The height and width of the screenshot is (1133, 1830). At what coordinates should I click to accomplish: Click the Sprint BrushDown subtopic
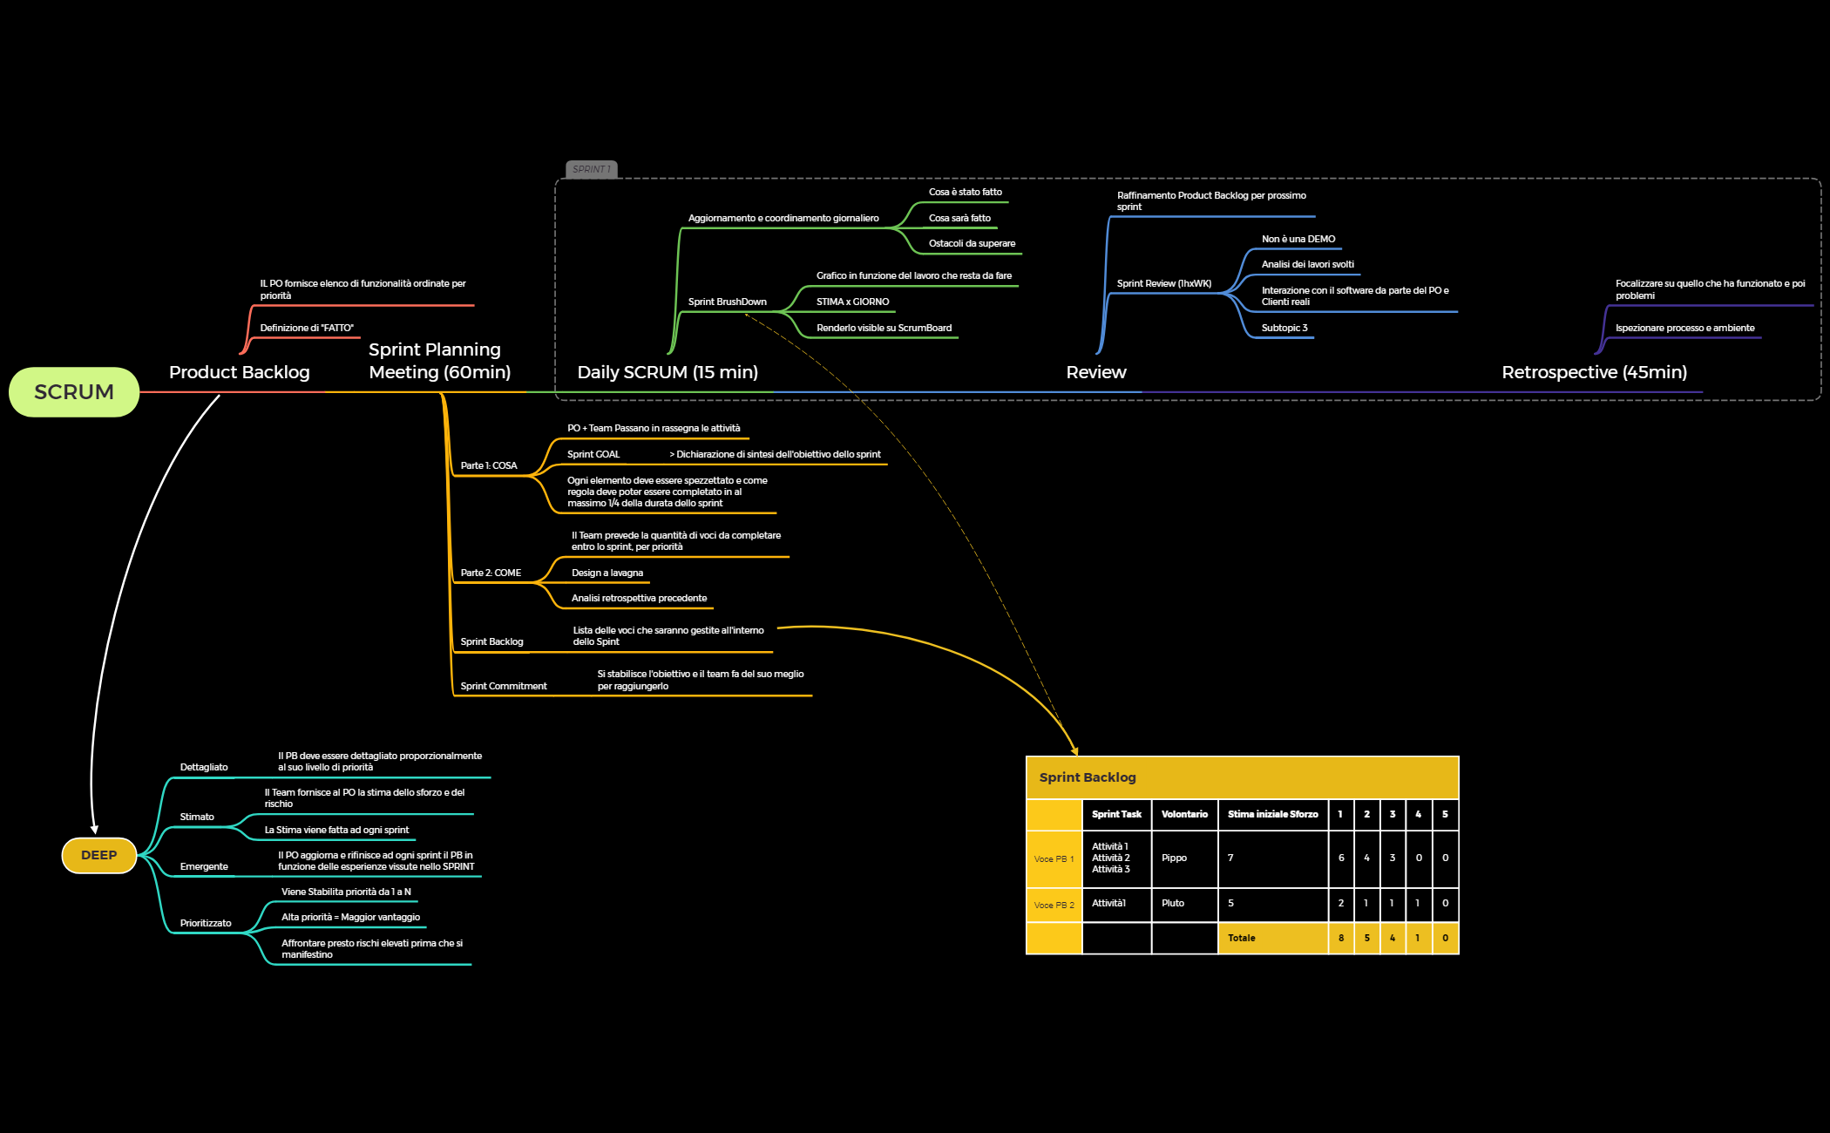(728, 302)
